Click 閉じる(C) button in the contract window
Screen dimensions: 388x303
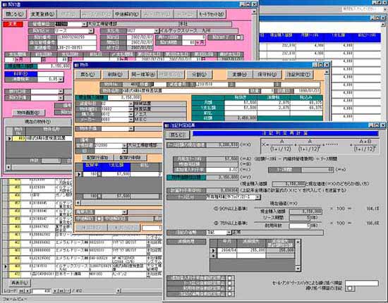pyautogui.click(x=15, y=14)
